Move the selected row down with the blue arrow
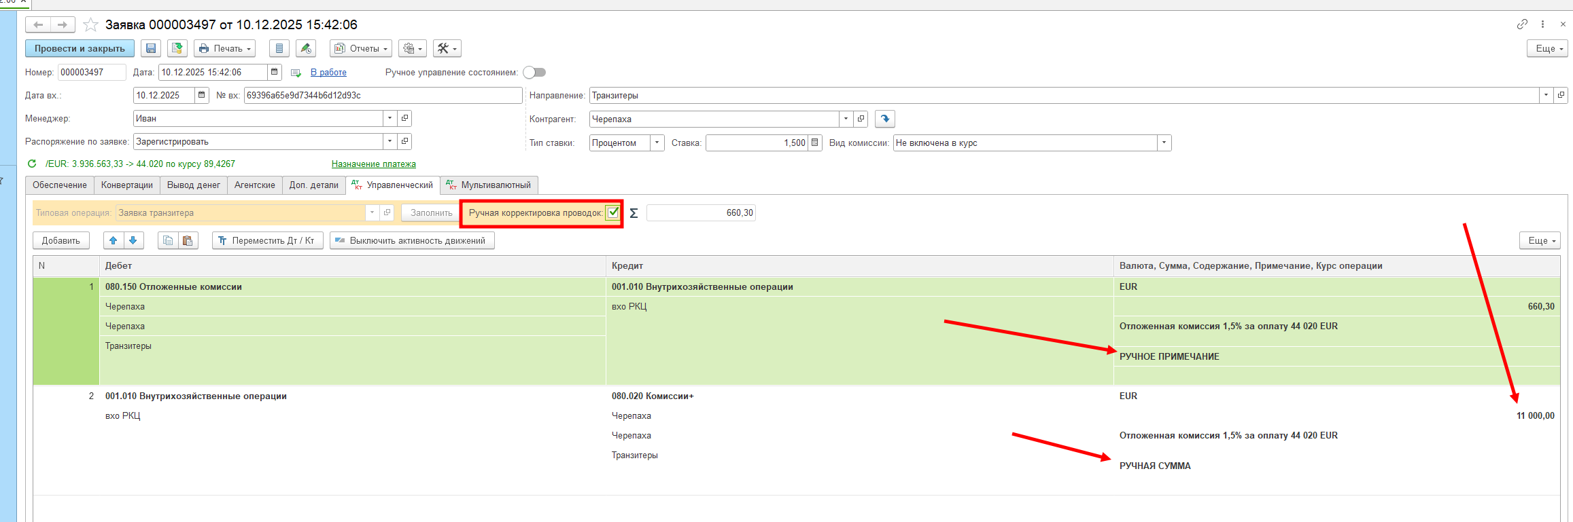 (x=133, y=240)
